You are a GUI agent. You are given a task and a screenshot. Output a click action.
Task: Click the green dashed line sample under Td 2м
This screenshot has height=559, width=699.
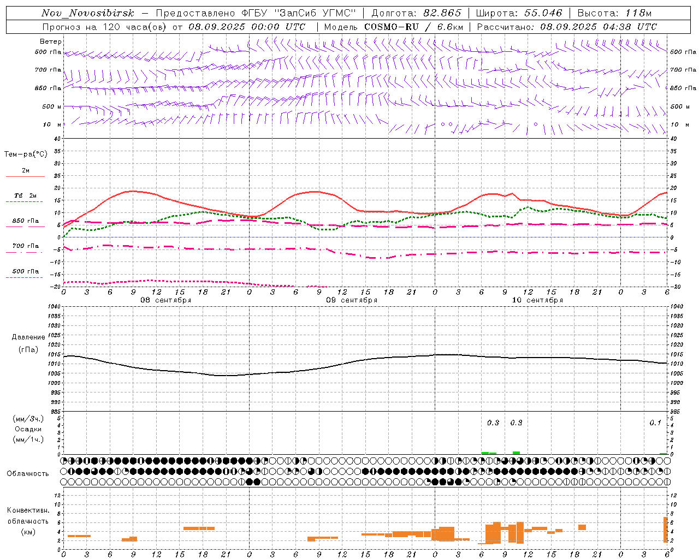pos(24,202)
